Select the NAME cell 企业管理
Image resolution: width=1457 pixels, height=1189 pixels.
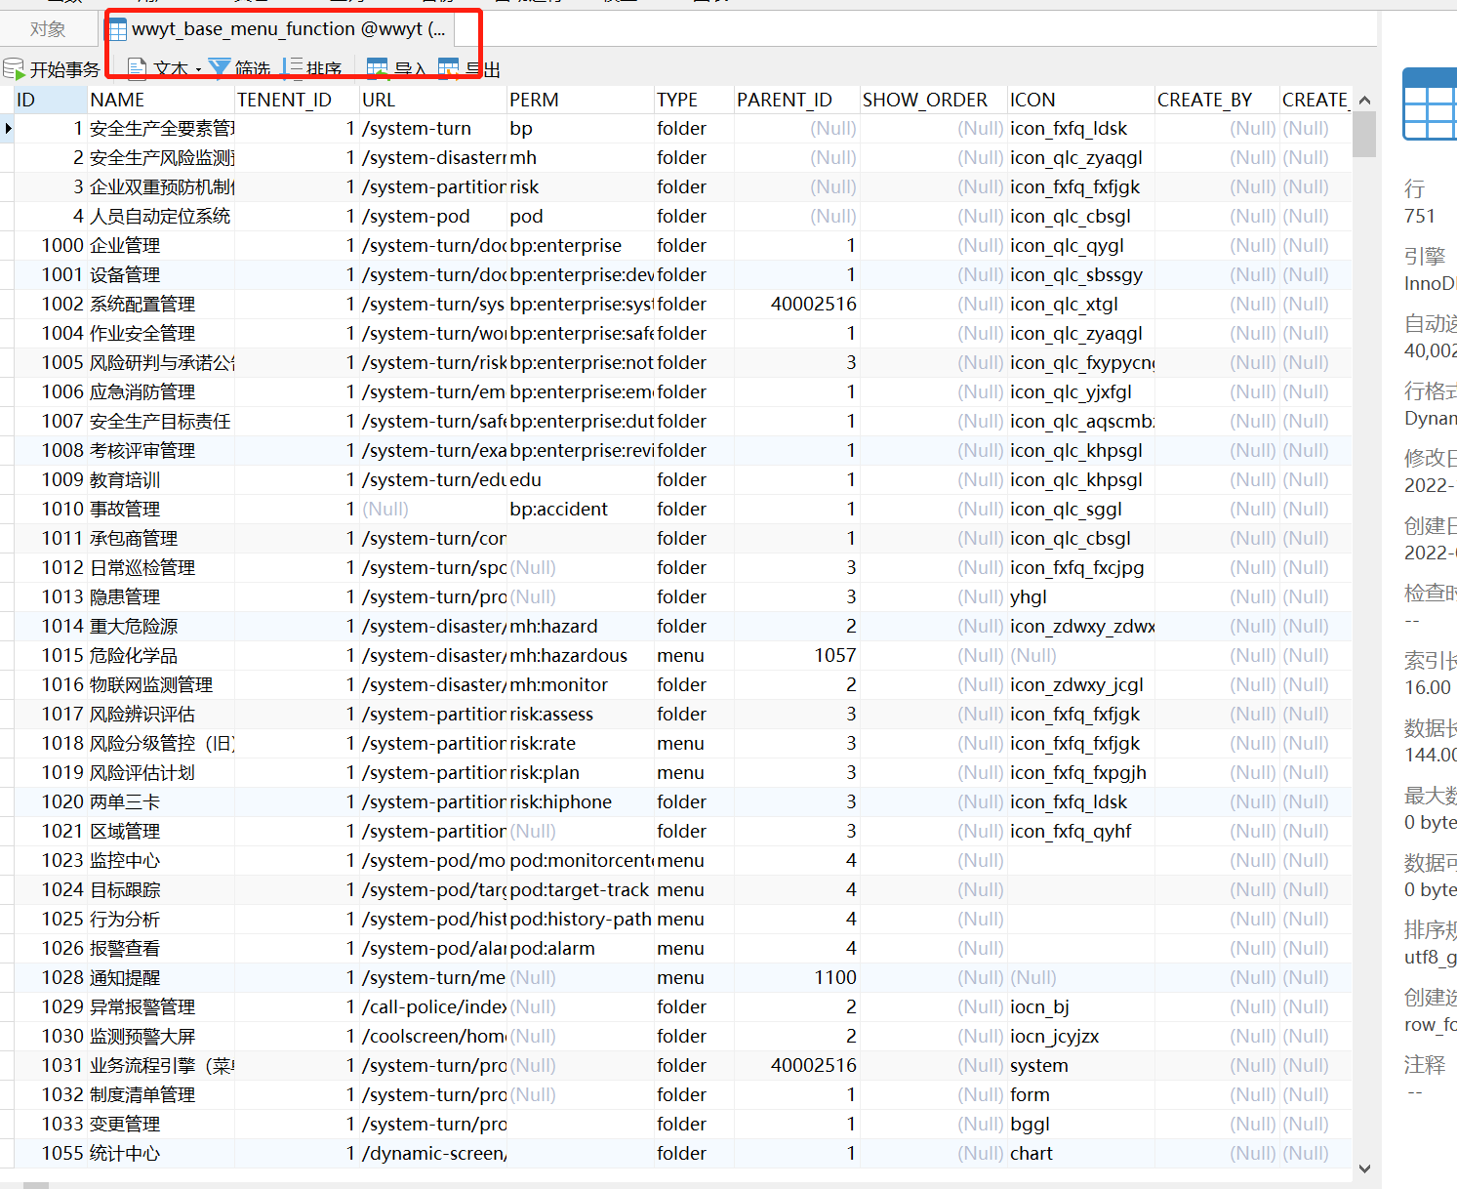tap(161, 245)
